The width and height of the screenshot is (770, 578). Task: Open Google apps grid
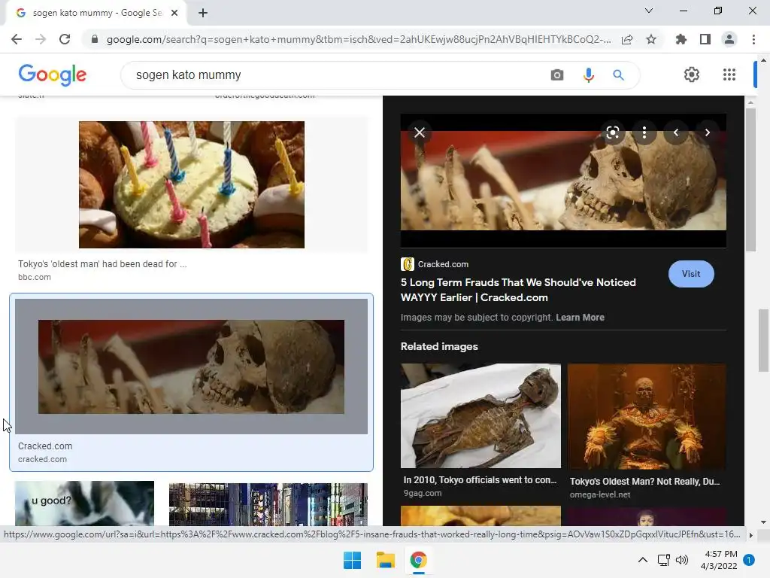[x=729, y=75]
